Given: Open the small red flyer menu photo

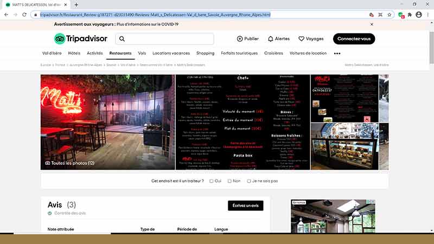Looking at the screenshot, I should coord(344,98).
